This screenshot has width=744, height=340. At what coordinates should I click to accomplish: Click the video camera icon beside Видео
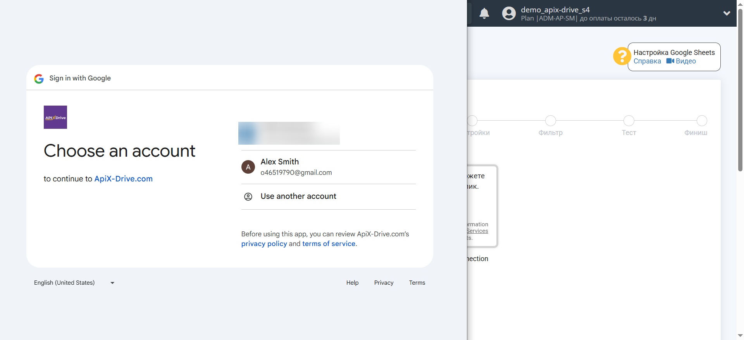click(x=670, y=61)
